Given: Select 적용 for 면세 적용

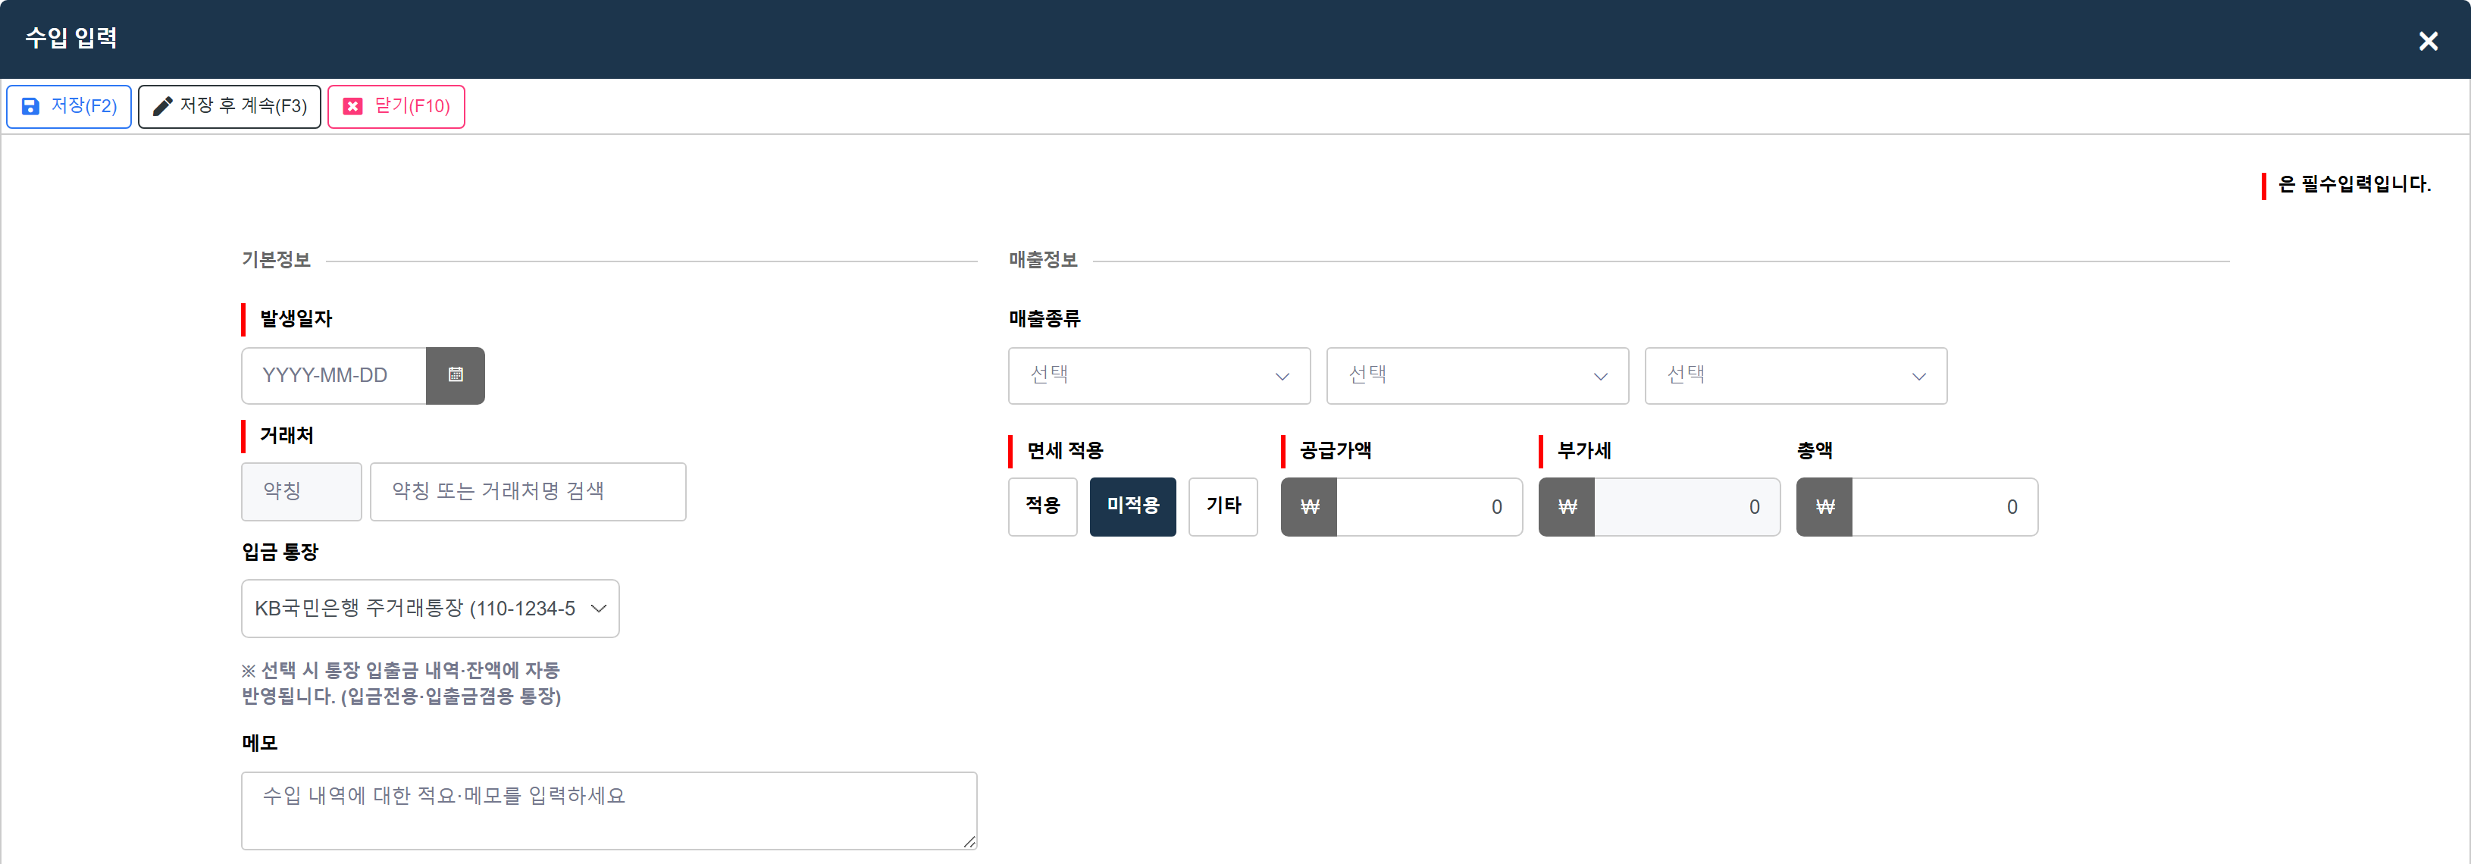Looking at the screenshot, I should click(x=1043, y=506).
